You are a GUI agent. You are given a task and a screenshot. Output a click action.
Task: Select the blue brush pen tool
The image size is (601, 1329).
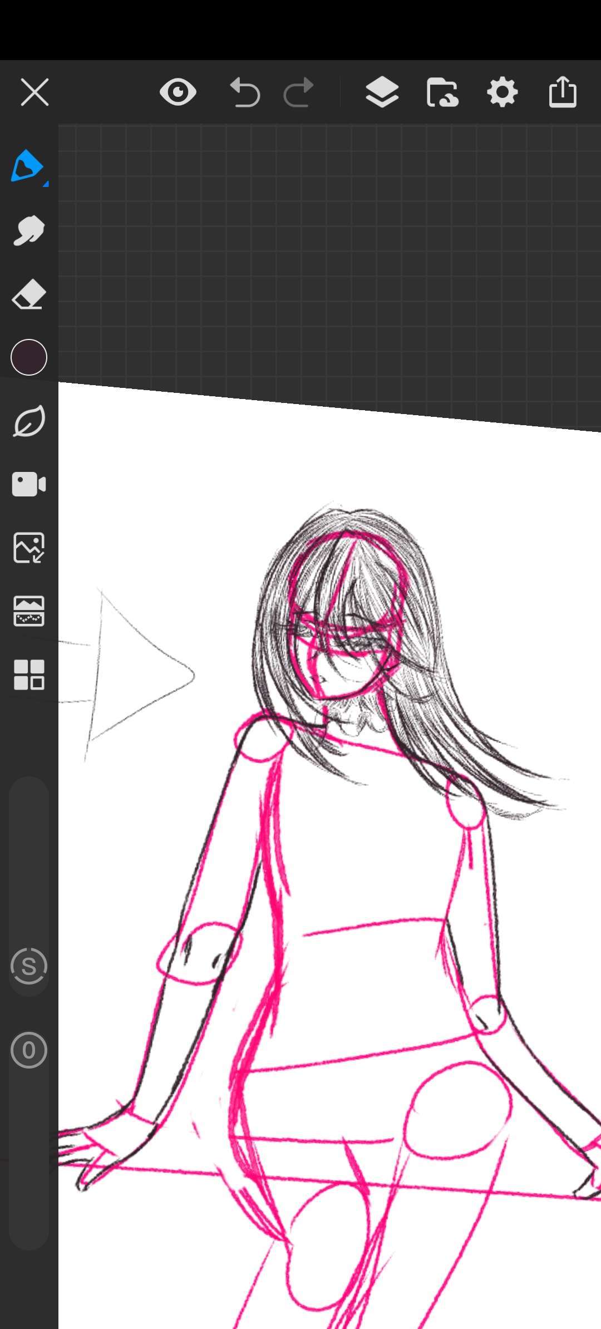pos(28,166)
